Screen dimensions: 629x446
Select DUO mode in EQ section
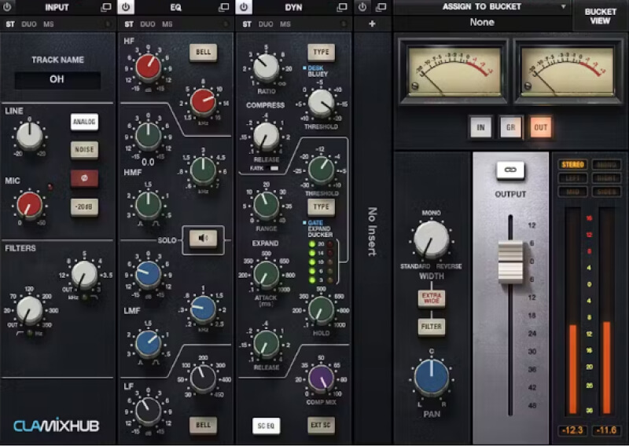[x=148, y=24]
